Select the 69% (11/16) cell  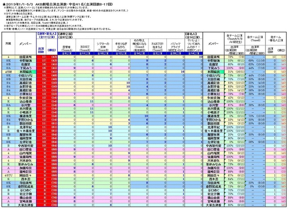[255, 60]
